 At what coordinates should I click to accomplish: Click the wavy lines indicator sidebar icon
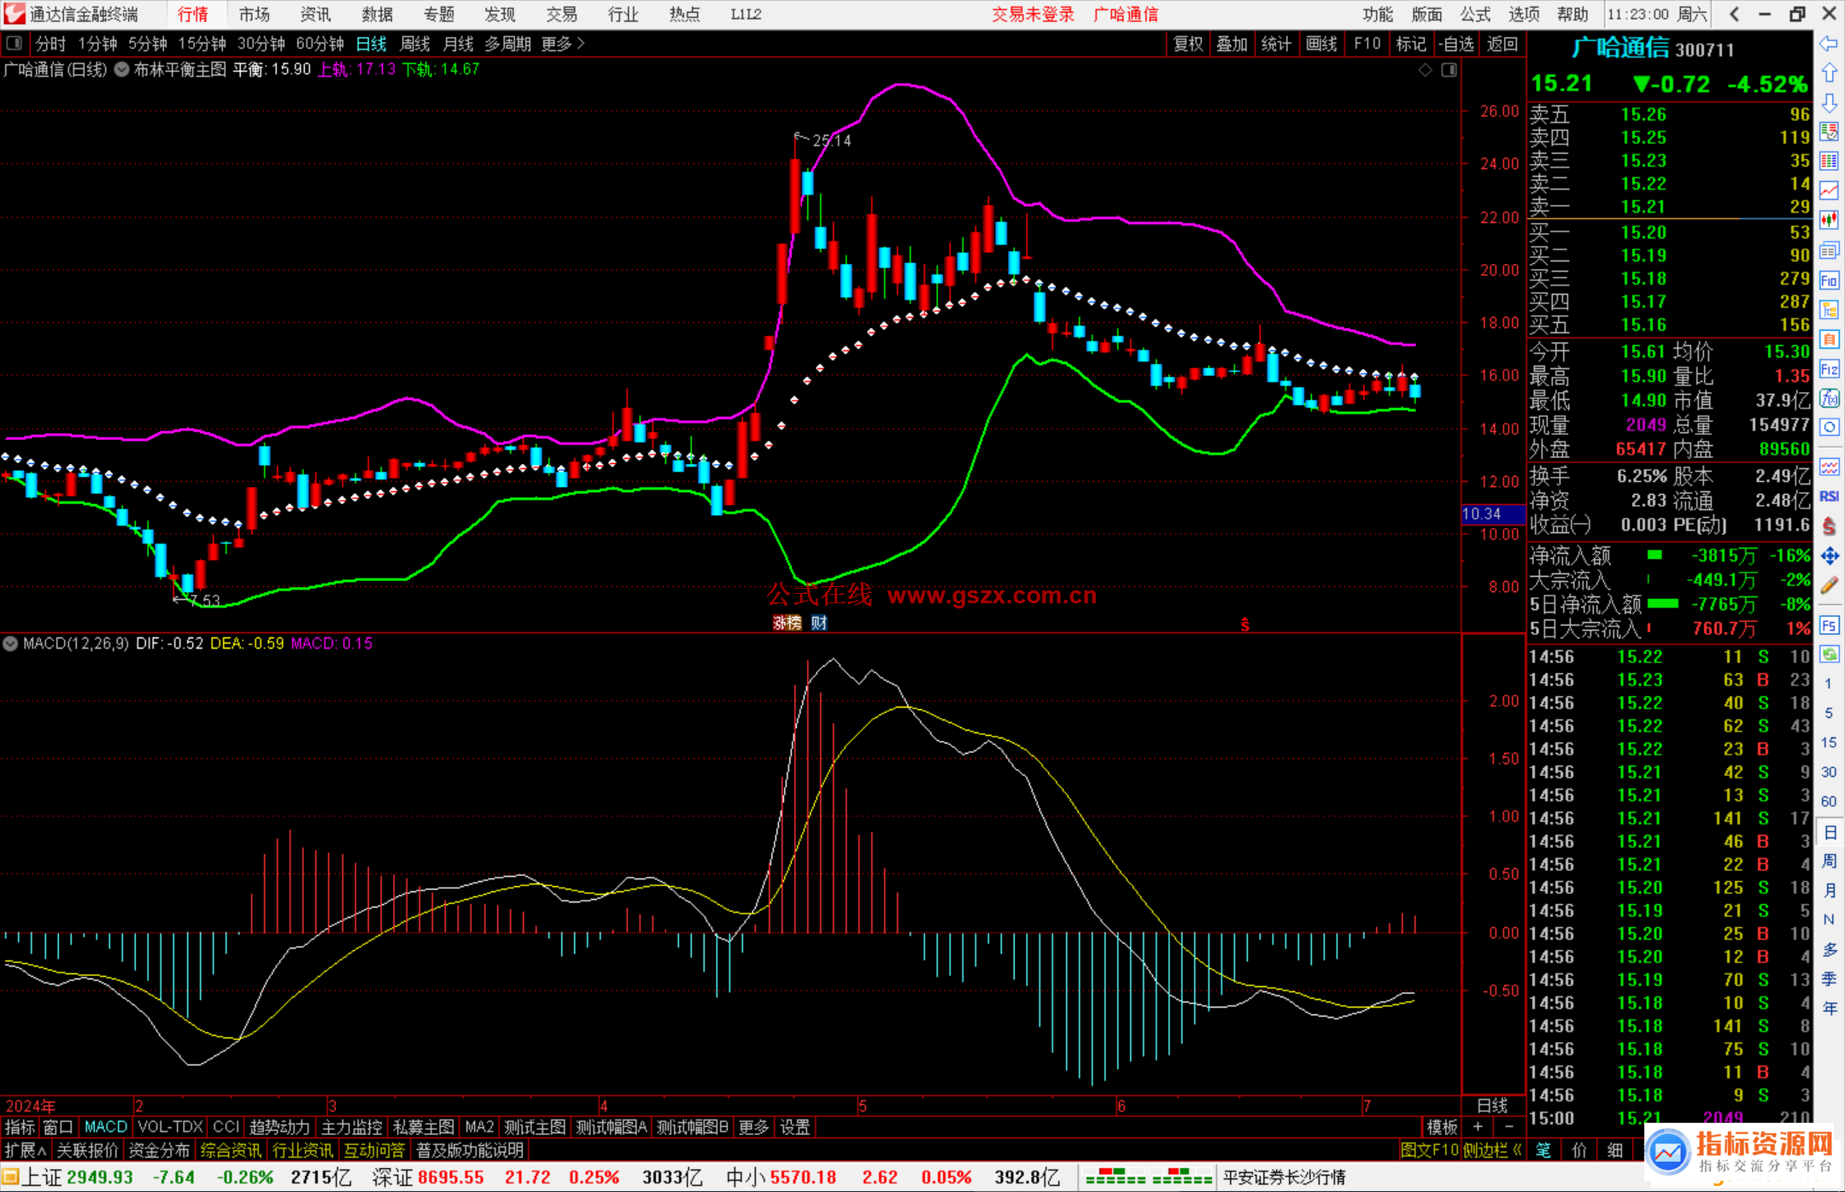1829,467
